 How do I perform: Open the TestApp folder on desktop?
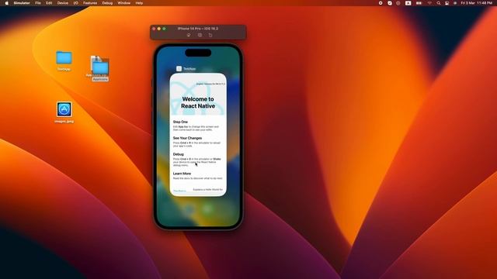[x=64, y=58]
